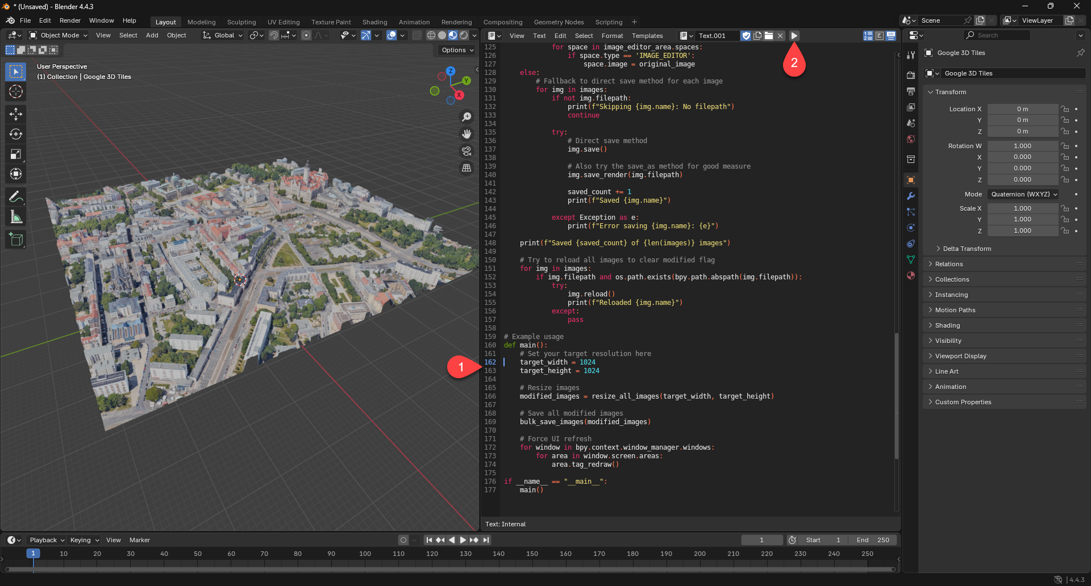The height and width of the screenshot is (586, 1091).
Task: Toggle the fake user shield for Text.001
Action: 746,36
